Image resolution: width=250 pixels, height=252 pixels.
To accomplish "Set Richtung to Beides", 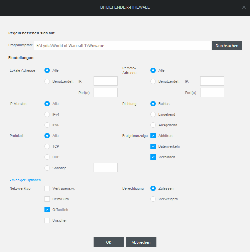I will tap(153, 104).
